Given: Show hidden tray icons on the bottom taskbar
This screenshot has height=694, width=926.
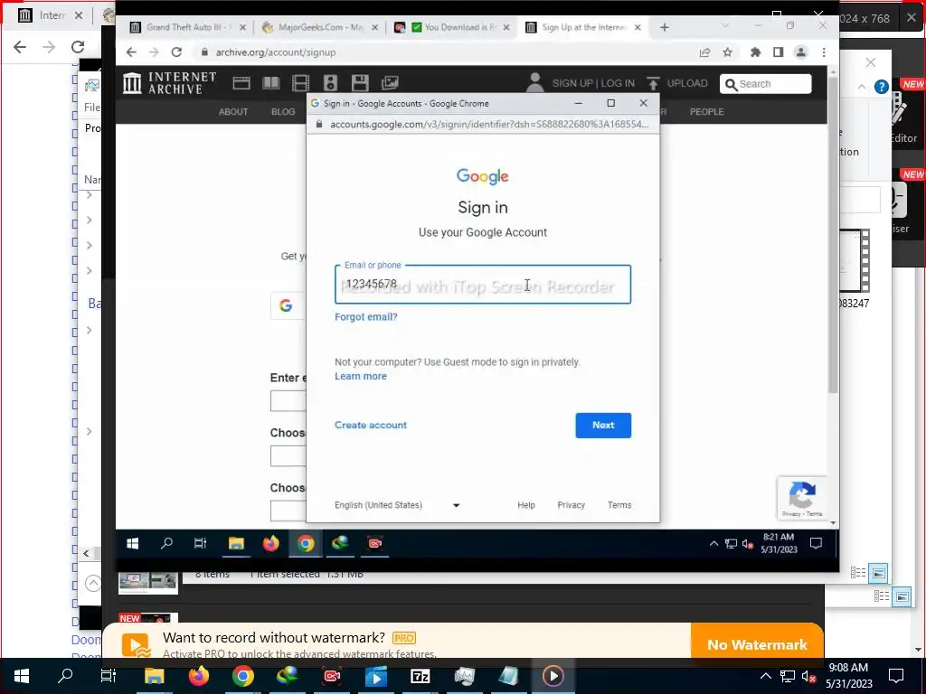Looking at the screenshot, I should (x=765, y=676).
